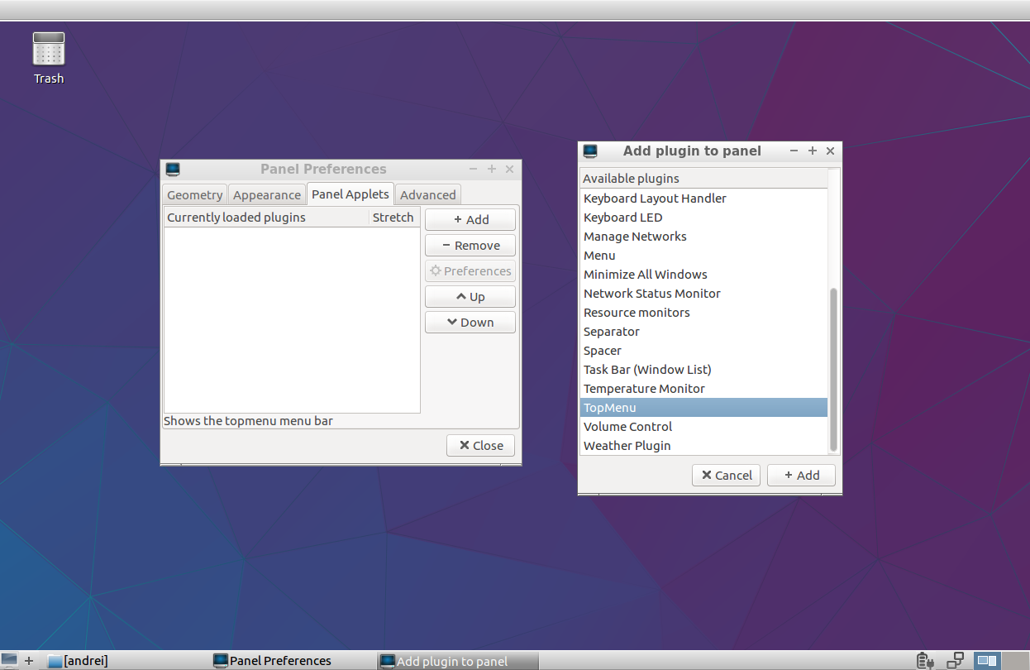Viewport: 1030px width, 670px height.
Task: Click the Add plugin dialog's title bar icon
Action: 589,151
